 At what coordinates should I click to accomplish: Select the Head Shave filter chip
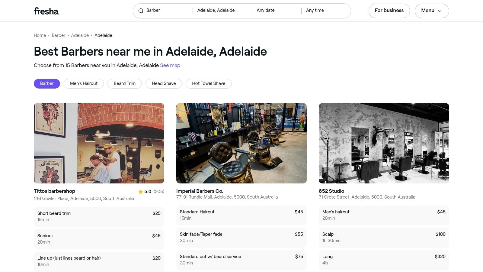tap(164, 84)
